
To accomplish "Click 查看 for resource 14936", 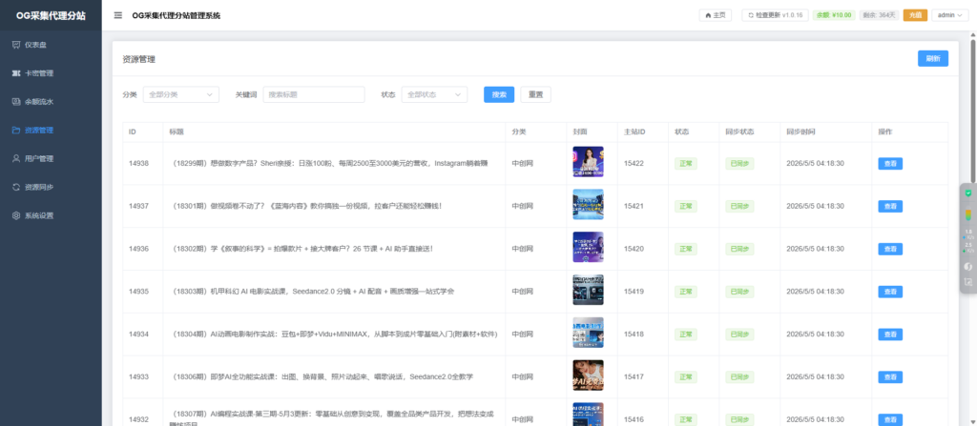I will [x=890, y=249].
